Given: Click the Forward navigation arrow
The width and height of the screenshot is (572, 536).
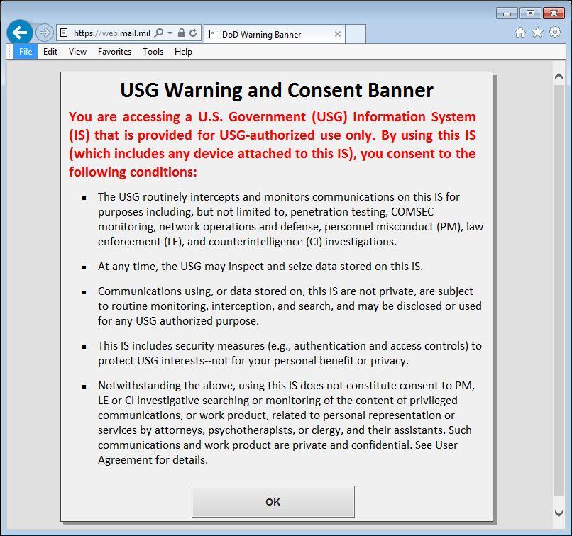Looking at the screenshot, I should point(44,33).
